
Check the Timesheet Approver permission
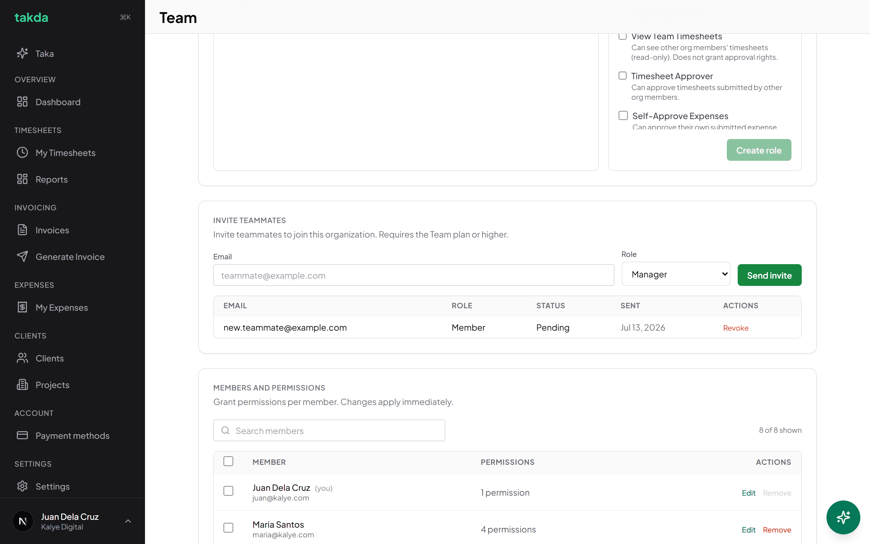(x=623, y=76)
